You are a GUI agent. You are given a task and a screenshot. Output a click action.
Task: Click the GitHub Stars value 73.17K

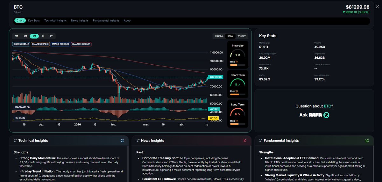265,69
